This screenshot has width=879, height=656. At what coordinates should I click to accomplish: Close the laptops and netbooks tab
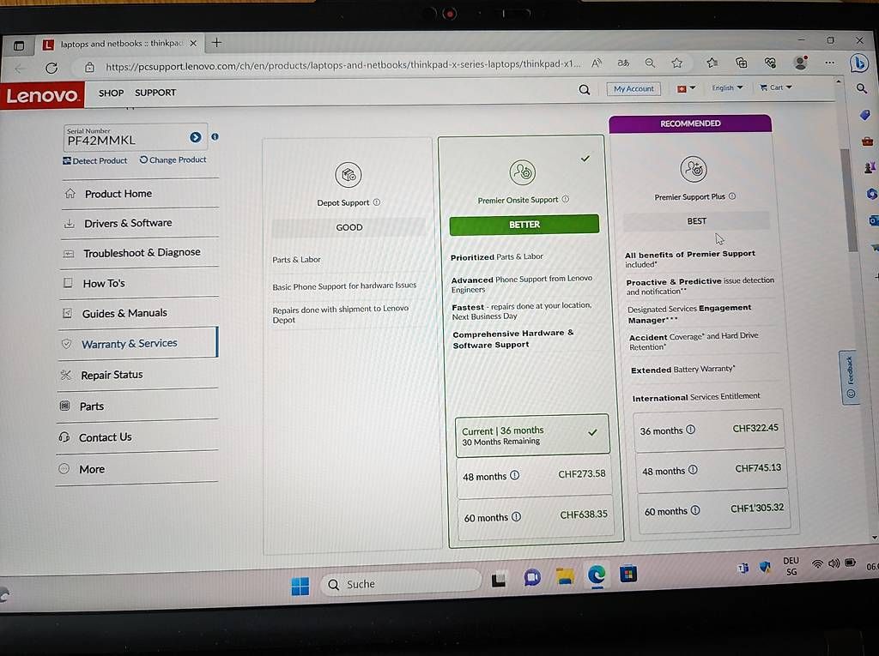coord(193,43)
